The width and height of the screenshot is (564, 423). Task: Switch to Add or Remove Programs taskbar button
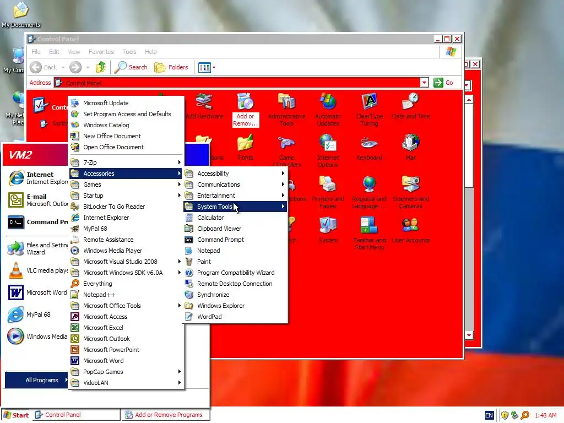(165, 415)
